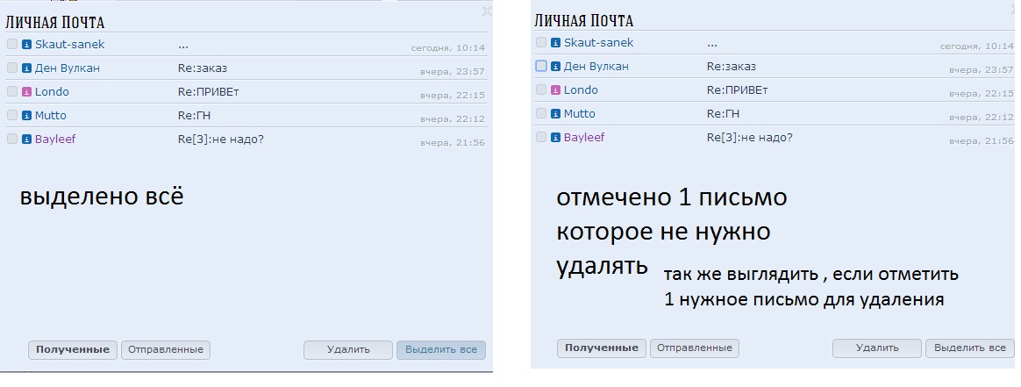The width and height of the screenshot is (1021, 387).
Task: Tick Ден Вулкан checkbox in left mail window
Action: pos(12,68)
